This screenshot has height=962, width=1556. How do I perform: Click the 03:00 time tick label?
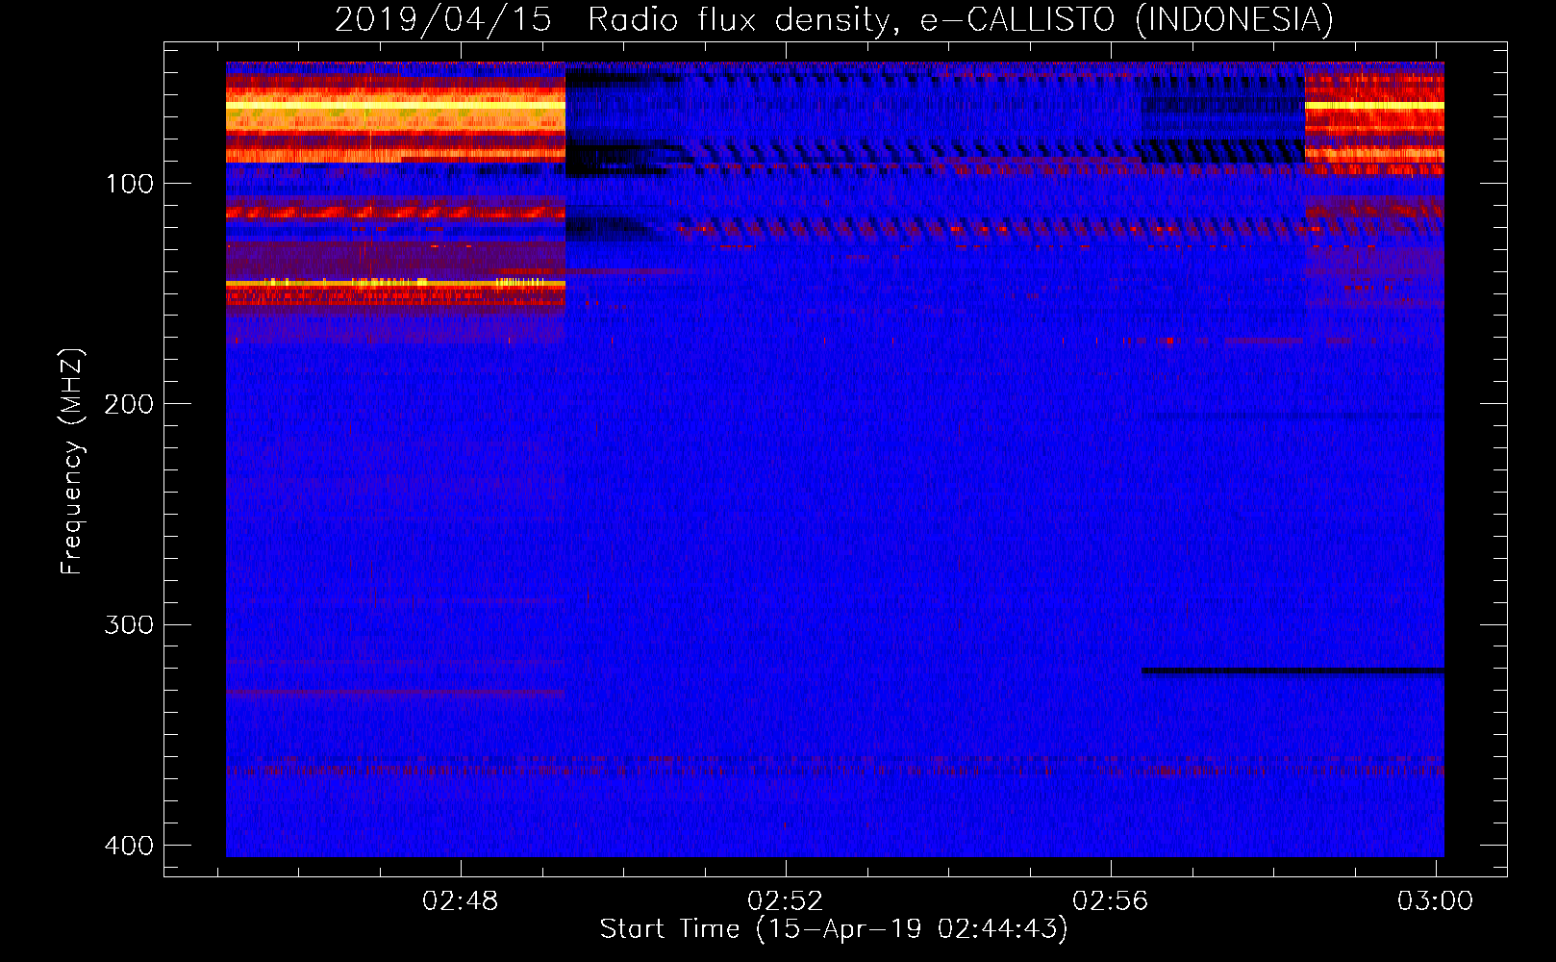coord(1436,901)
